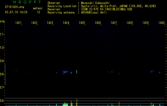Click the A504HB(yagi 4el) antenna value
167x106 pixels.
pyautogui.click(x=94, y=12)
